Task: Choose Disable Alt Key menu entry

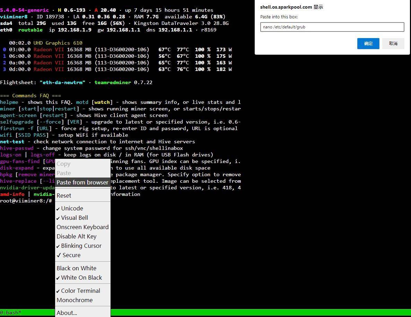Action: pos(77,236)
